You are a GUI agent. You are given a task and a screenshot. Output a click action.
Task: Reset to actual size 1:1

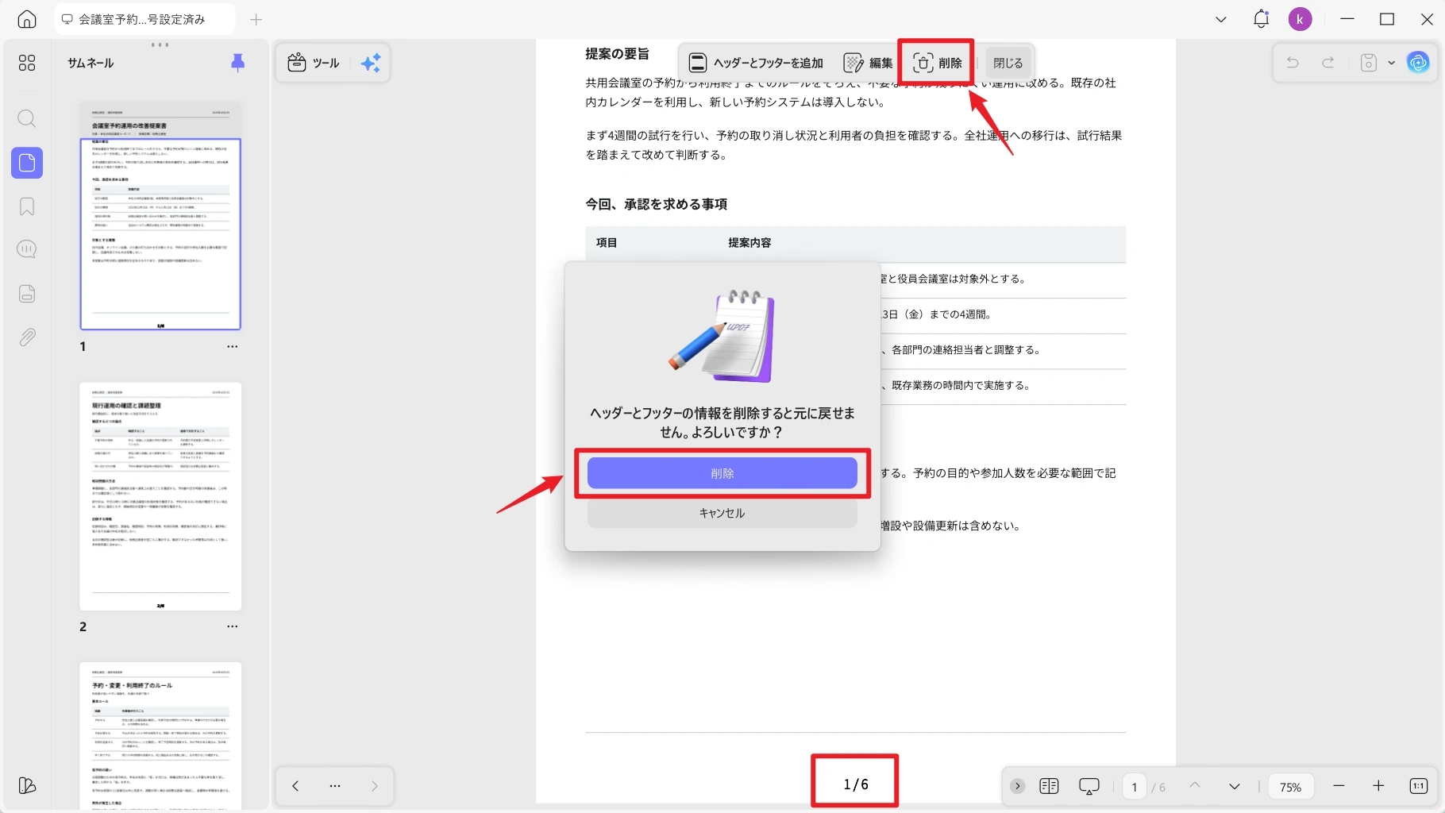point(1419,786)
